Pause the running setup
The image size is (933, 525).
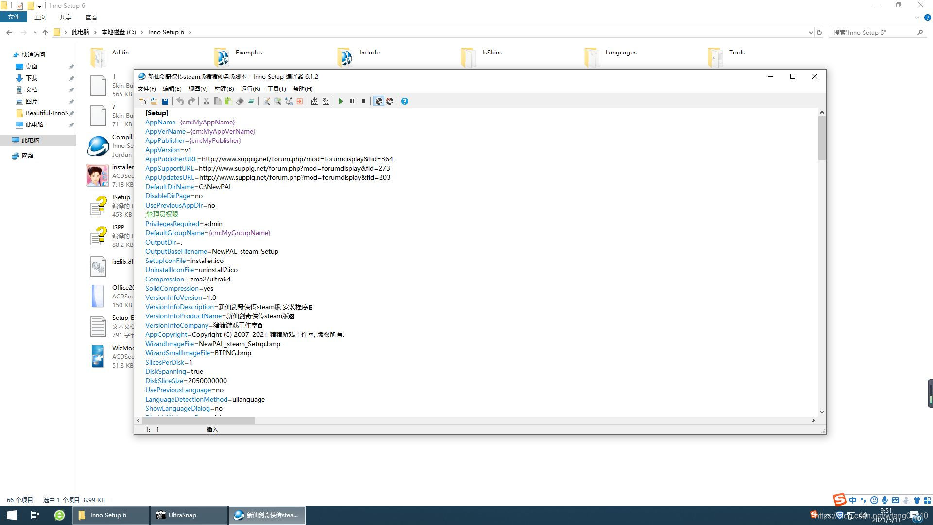pyautogui.click(x=352, y=101)
